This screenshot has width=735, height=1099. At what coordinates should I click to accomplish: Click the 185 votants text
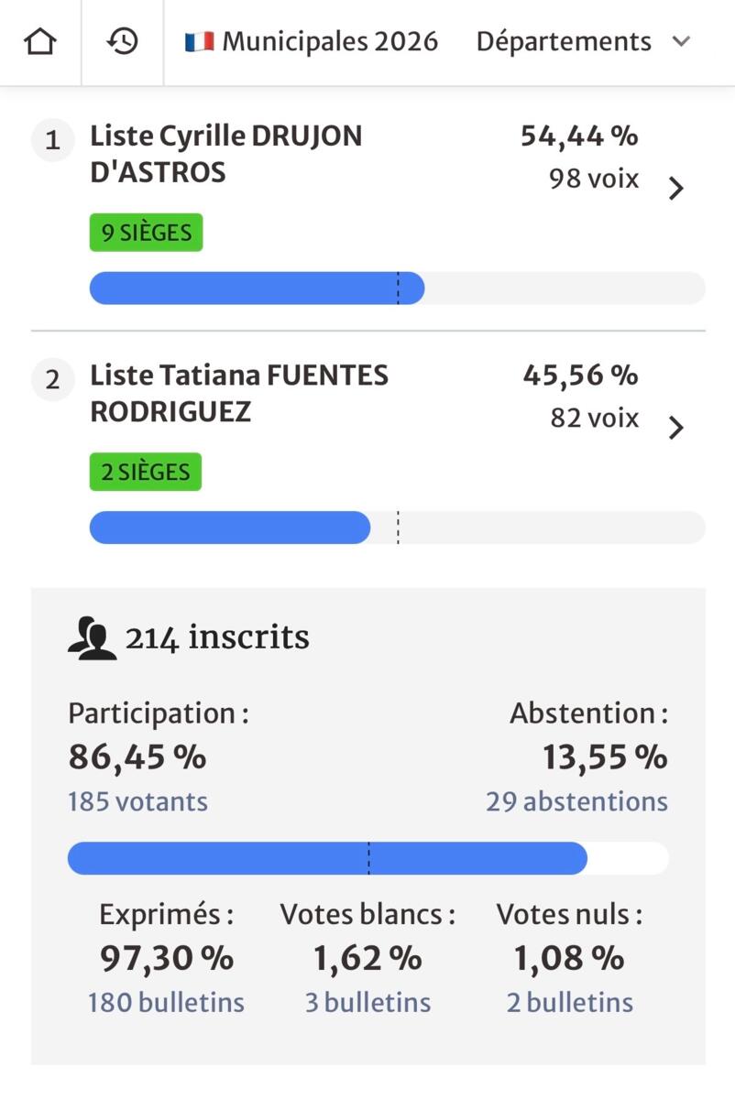[137, 802]
